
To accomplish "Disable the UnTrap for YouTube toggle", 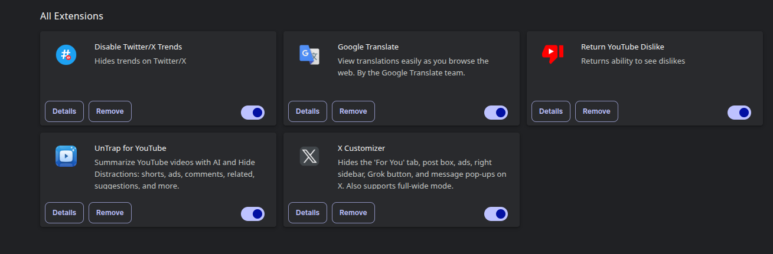I will tap(253, 214).
